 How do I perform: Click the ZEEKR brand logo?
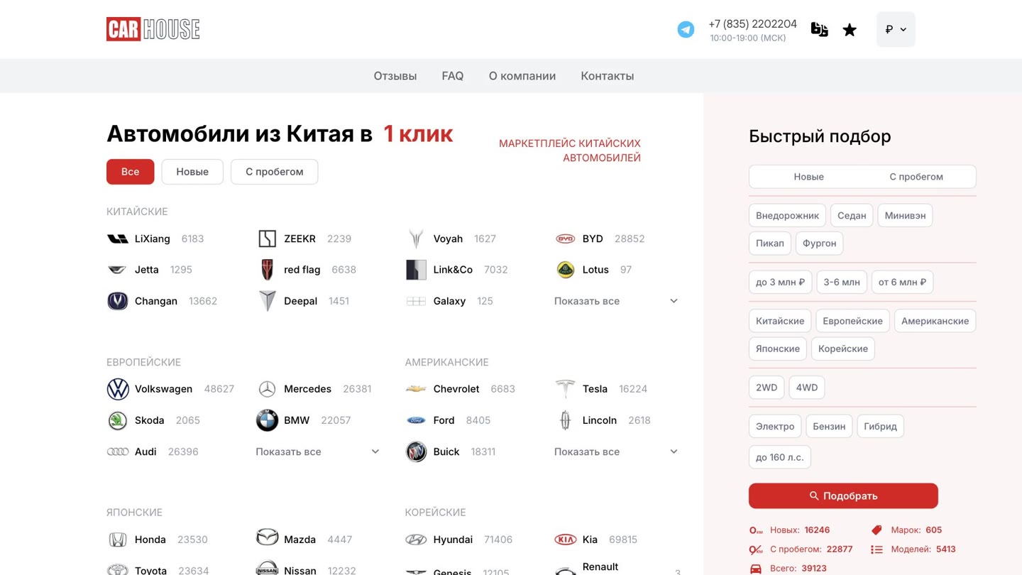click(267, 239)
